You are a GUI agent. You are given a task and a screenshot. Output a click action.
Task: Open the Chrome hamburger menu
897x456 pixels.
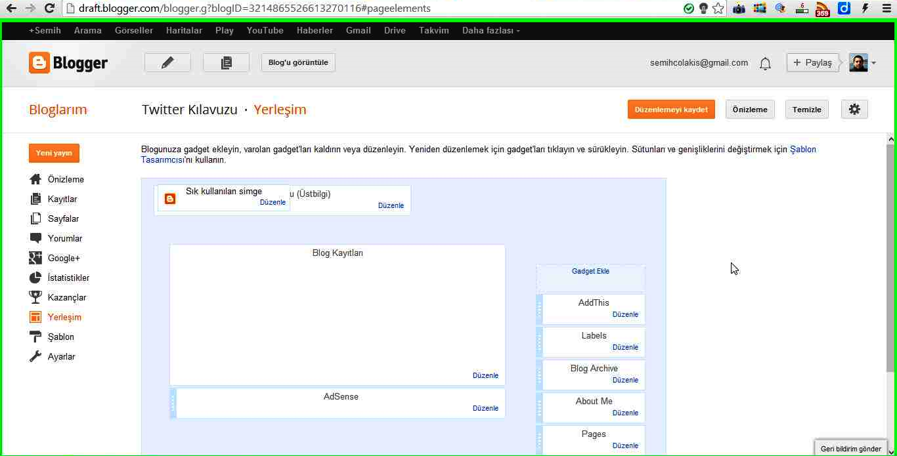[x=886, y=9]
